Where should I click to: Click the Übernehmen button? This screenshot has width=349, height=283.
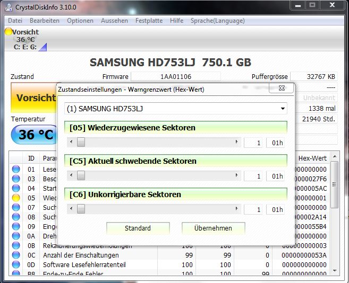(x=213, y=228)
